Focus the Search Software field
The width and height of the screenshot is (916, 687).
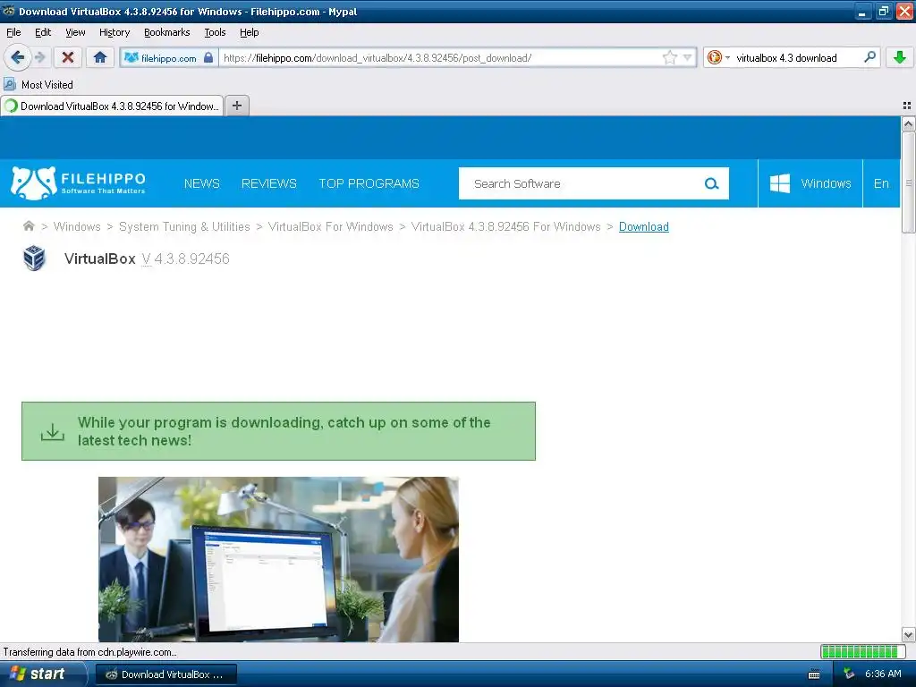pyautogui.click(x=581, y=183)
